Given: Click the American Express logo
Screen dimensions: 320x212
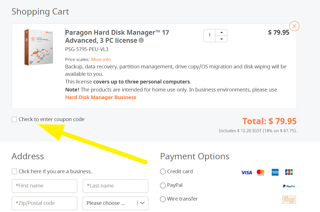Looking at the screenshot, I should point(275,172).
